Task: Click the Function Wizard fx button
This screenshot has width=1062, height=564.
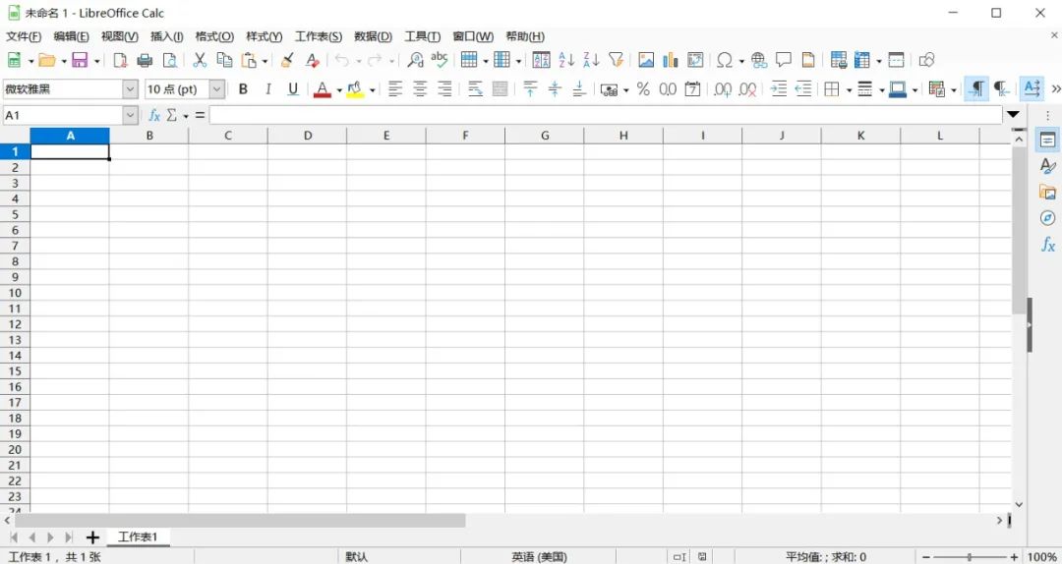Action: pyautogui.click(x=154, y=115)
